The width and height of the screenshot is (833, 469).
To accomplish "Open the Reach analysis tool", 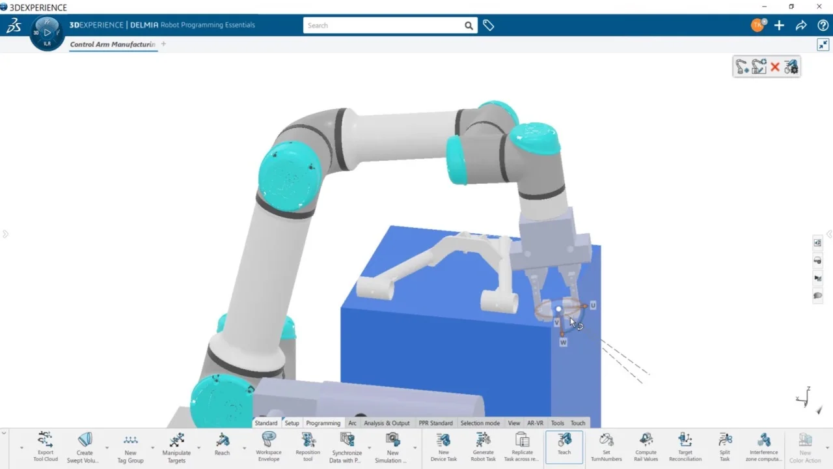I will [x=222, y=446].
